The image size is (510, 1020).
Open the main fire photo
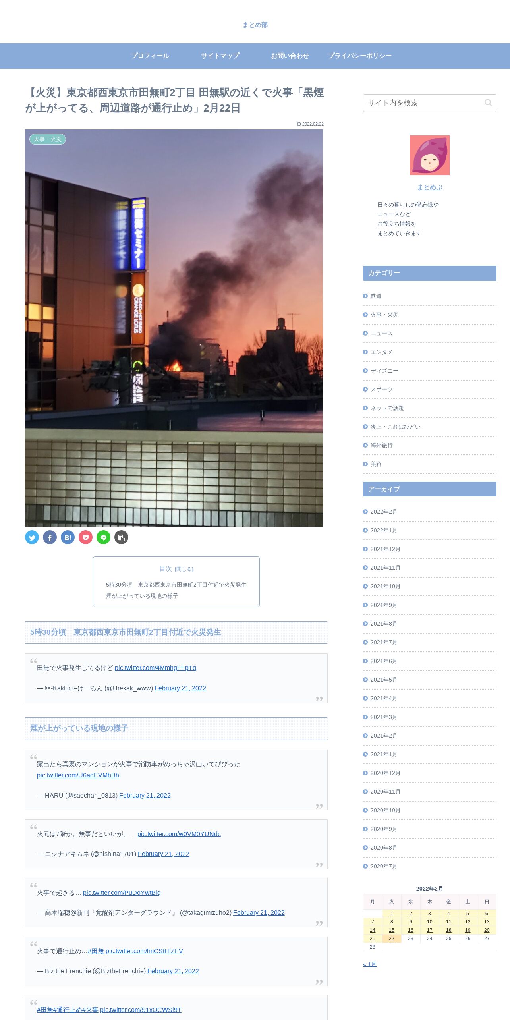pos(174,328)
